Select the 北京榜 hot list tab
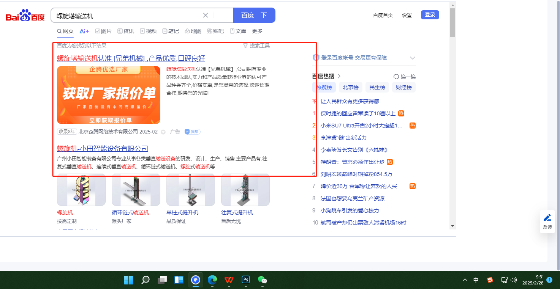Image resolution: width=560 pixels, height=289 pixels. click(x=350, y=87)
